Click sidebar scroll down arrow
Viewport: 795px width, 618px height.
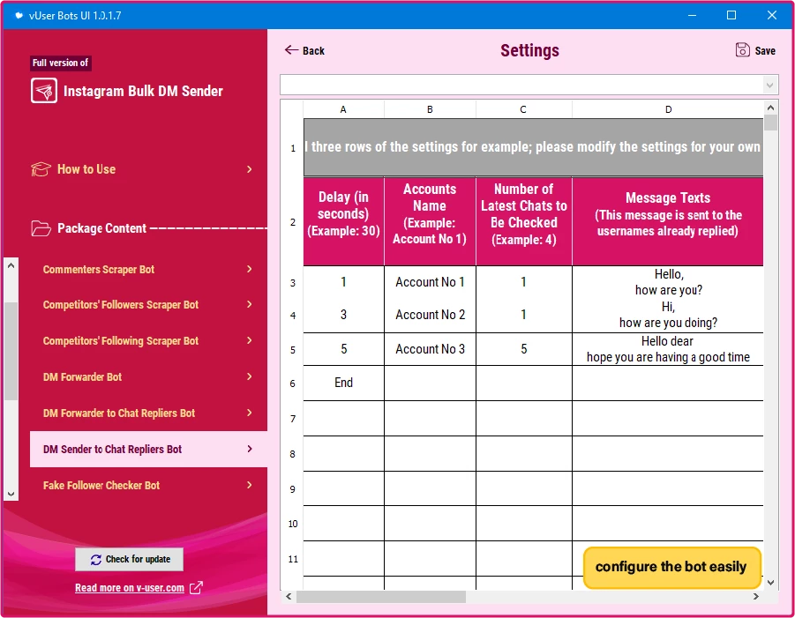11,494
